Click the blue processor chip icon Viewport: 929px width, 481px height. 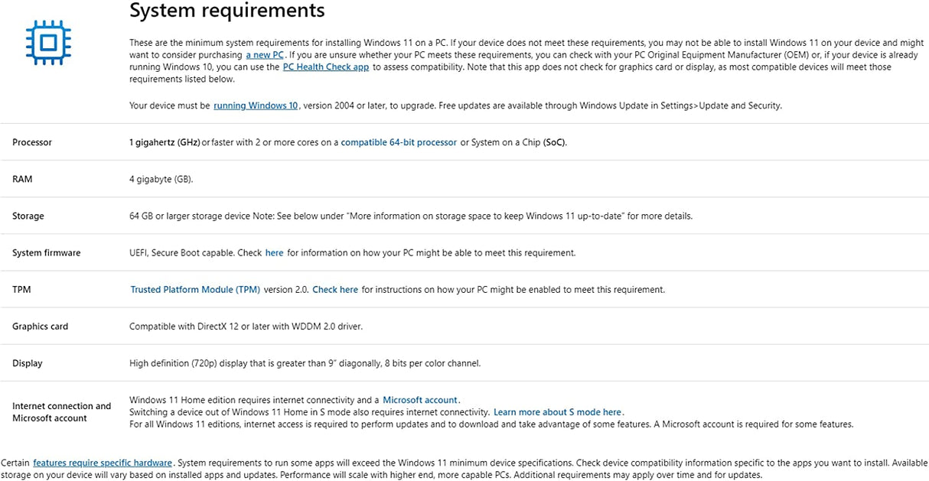pyautogui.click(x=48, y=40)
